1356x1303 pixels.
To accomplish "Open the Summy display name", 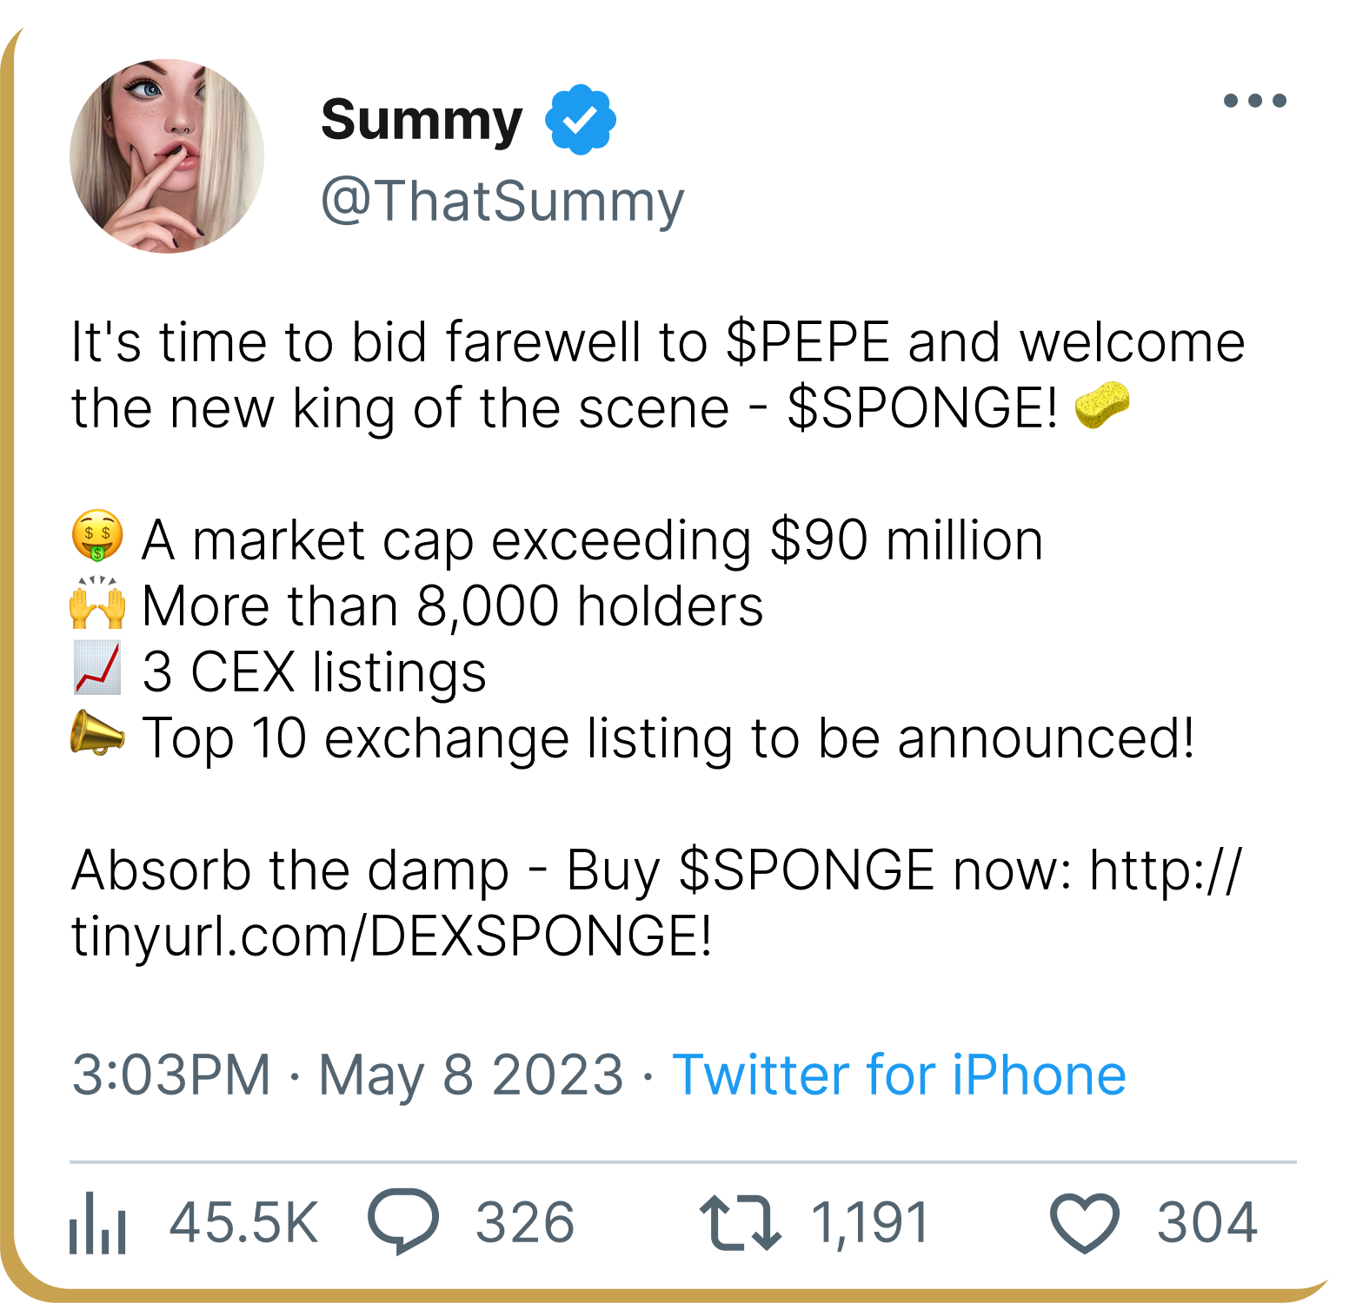I will click(422, 120).
